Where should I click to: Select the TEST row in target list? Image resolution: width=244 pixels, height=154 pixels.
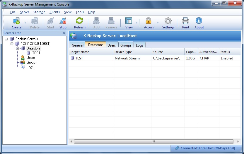pyautogui.click(x=155, y=58)
